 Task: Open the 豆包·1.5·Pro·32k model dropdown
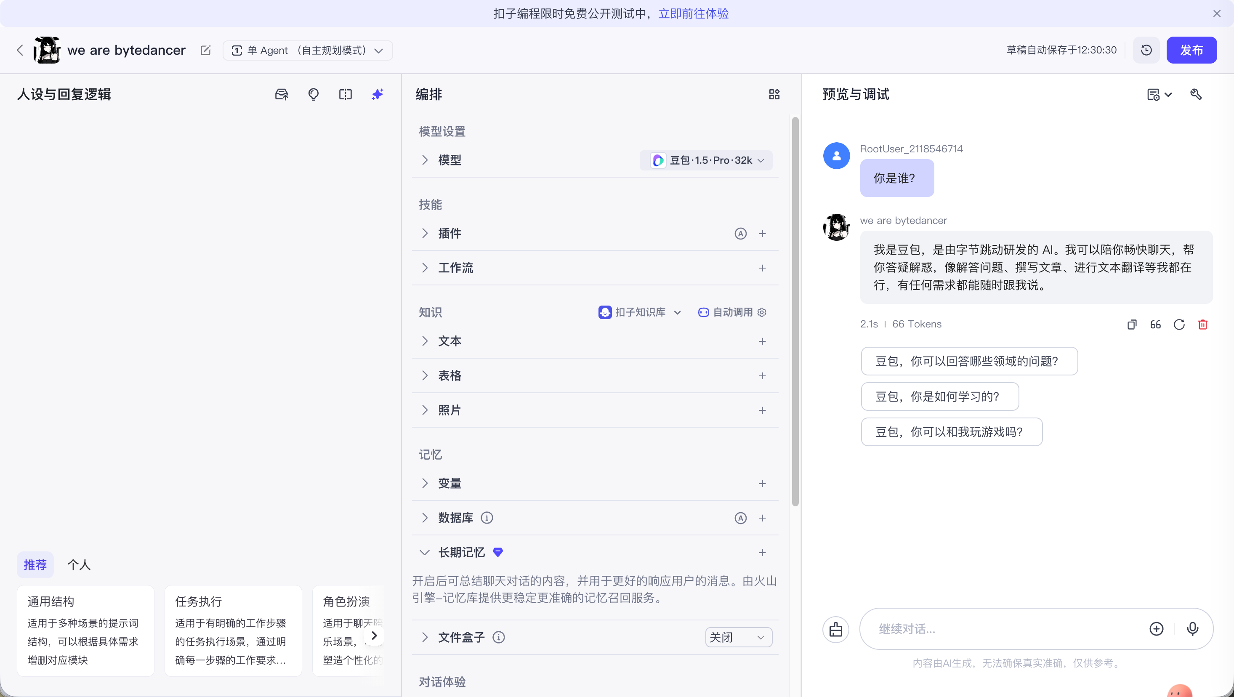point(706,160)
